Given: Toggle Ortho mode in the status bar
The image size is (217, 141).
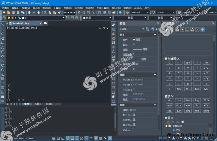Looking at the screenshot, I should point(63,138).
